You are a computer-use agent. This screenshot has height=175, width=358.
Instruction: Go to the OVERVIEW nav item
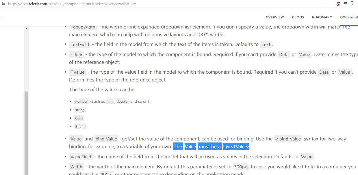(x=274, y=17)
